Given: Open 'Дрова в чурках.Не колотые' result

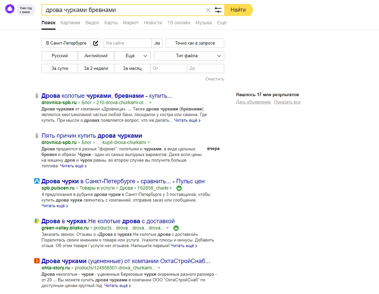Looking at the screenshot, I should [x=108, y=221].
